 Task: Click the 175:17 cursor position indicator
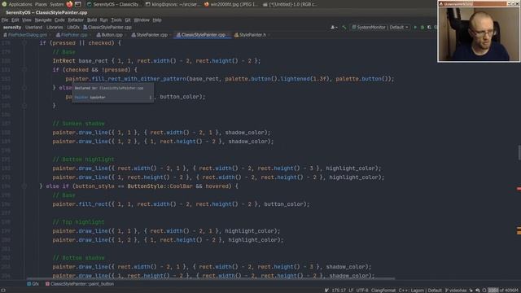[339, 291]
